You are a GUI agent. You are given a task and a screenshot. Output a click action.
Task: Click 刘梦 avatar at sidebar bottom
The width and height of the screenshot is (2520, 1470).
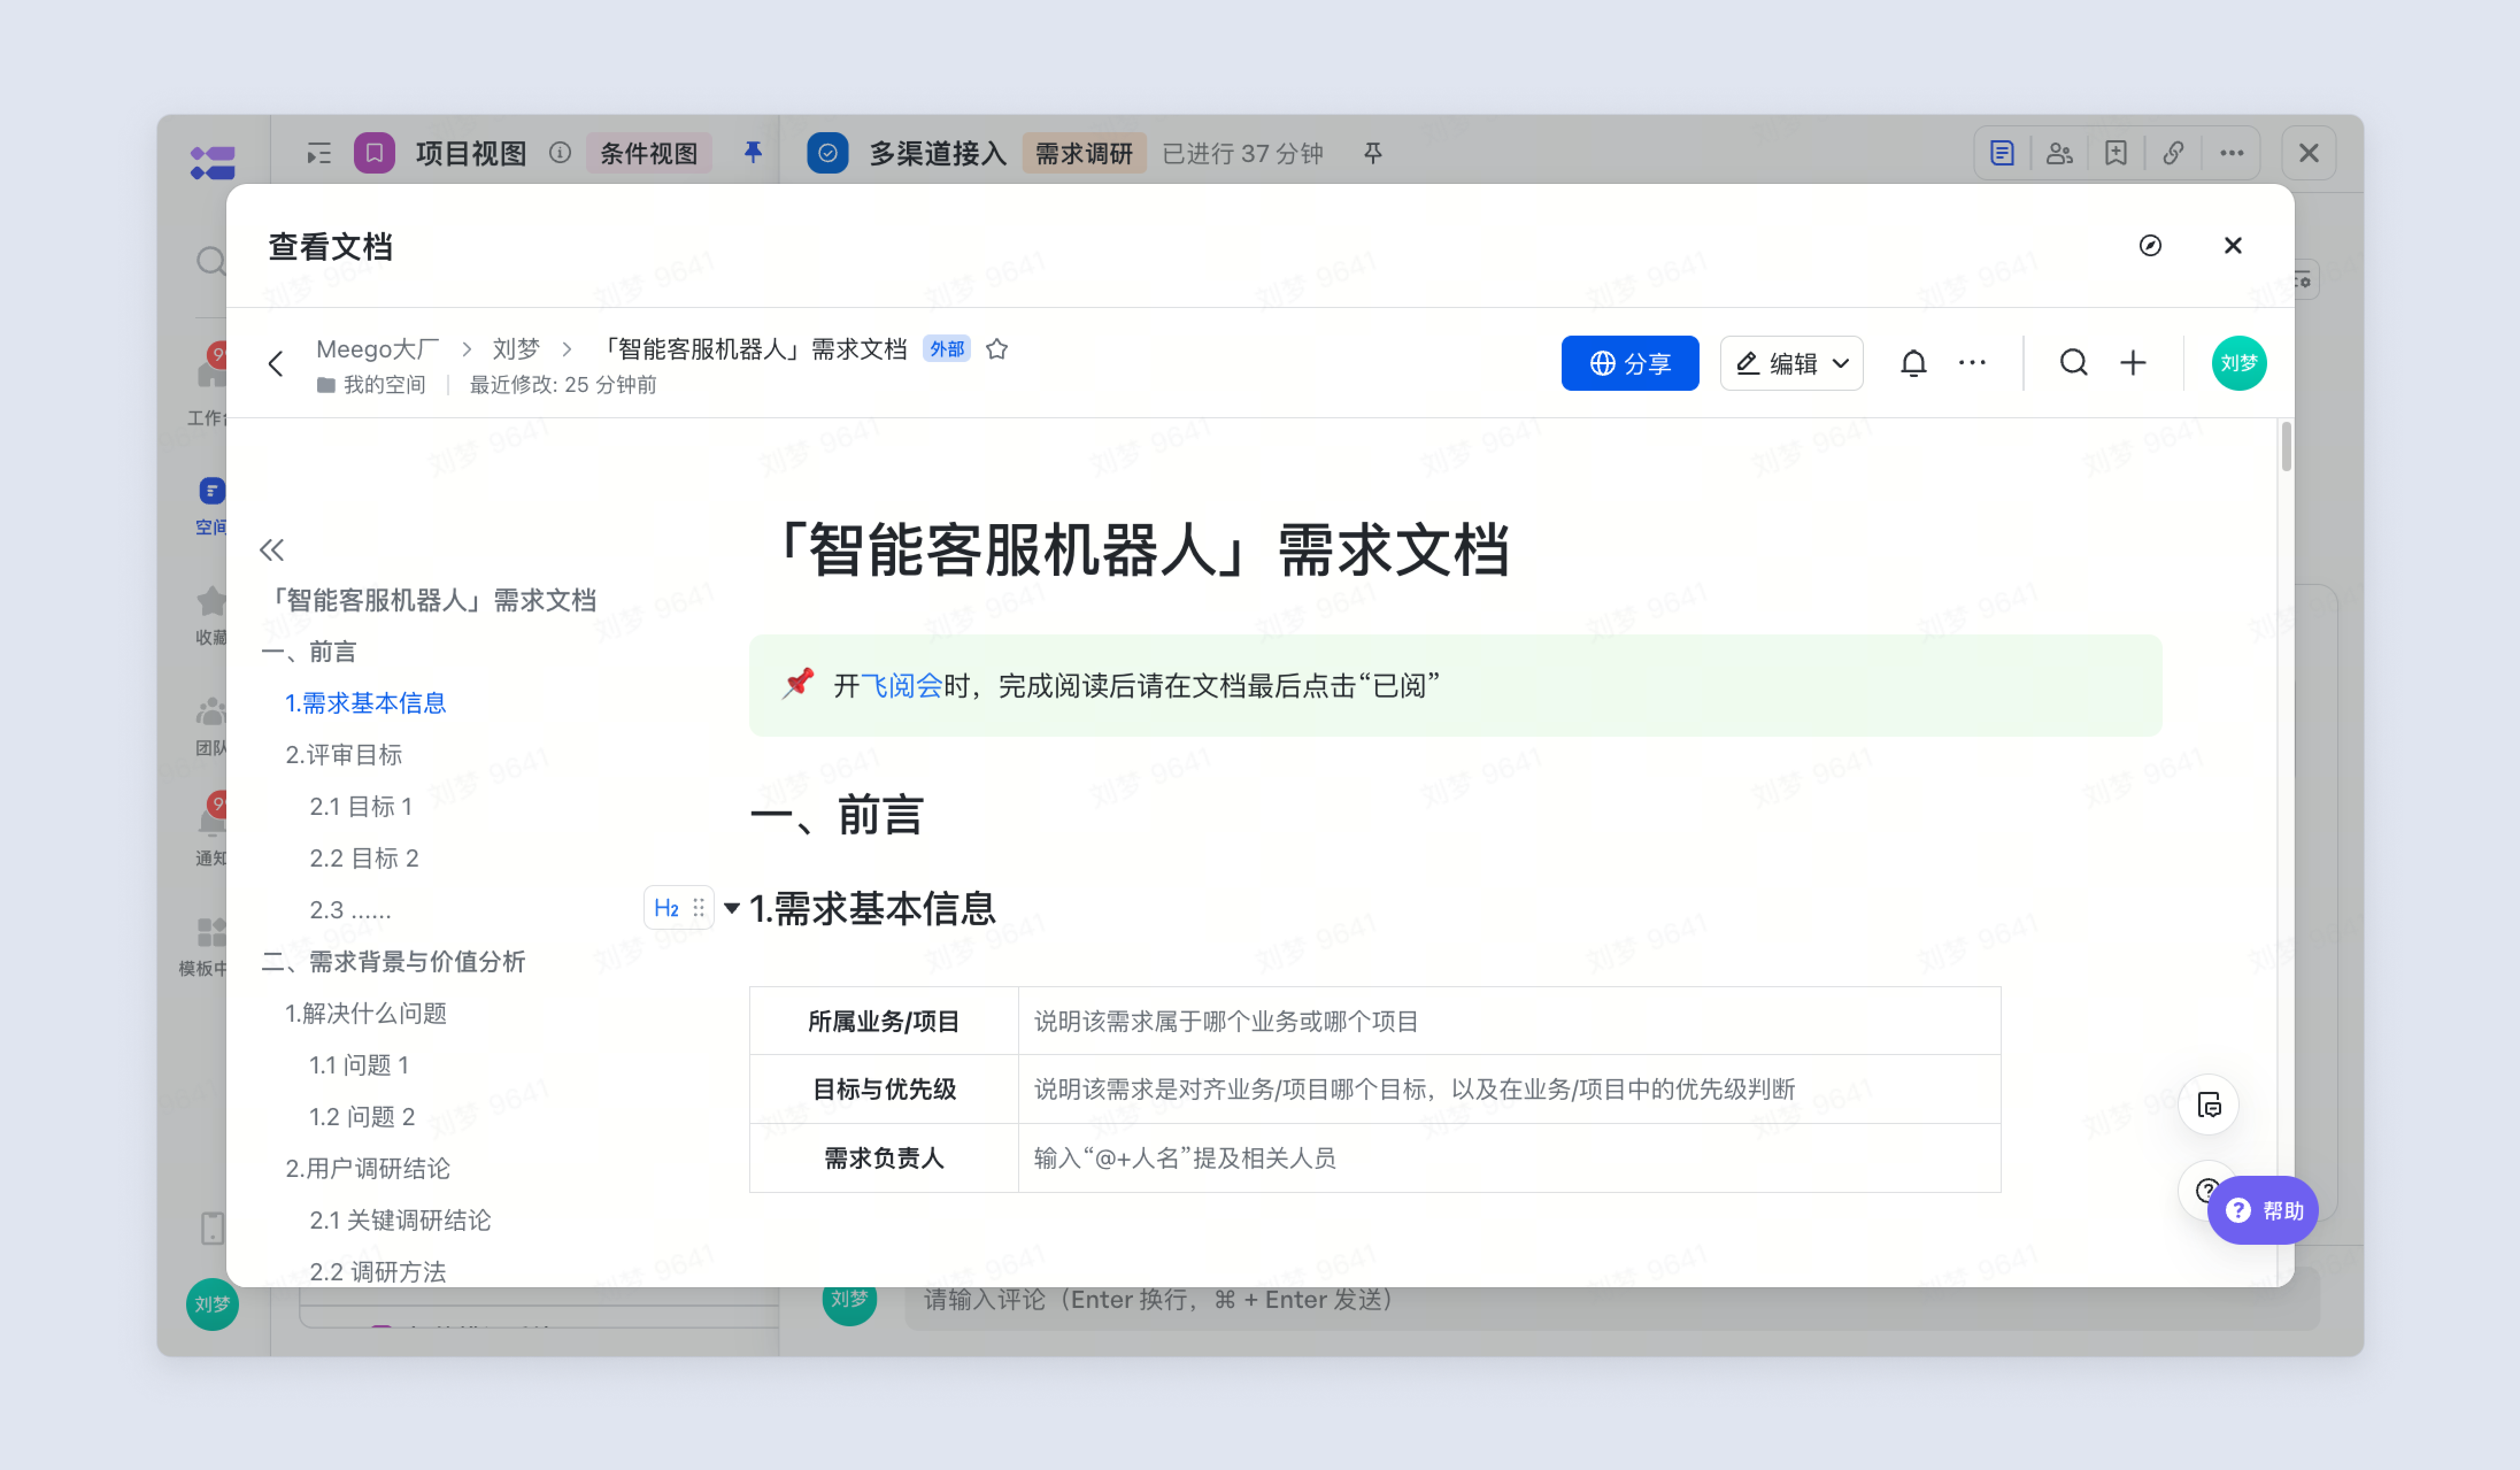click(x=213, y=1305)
